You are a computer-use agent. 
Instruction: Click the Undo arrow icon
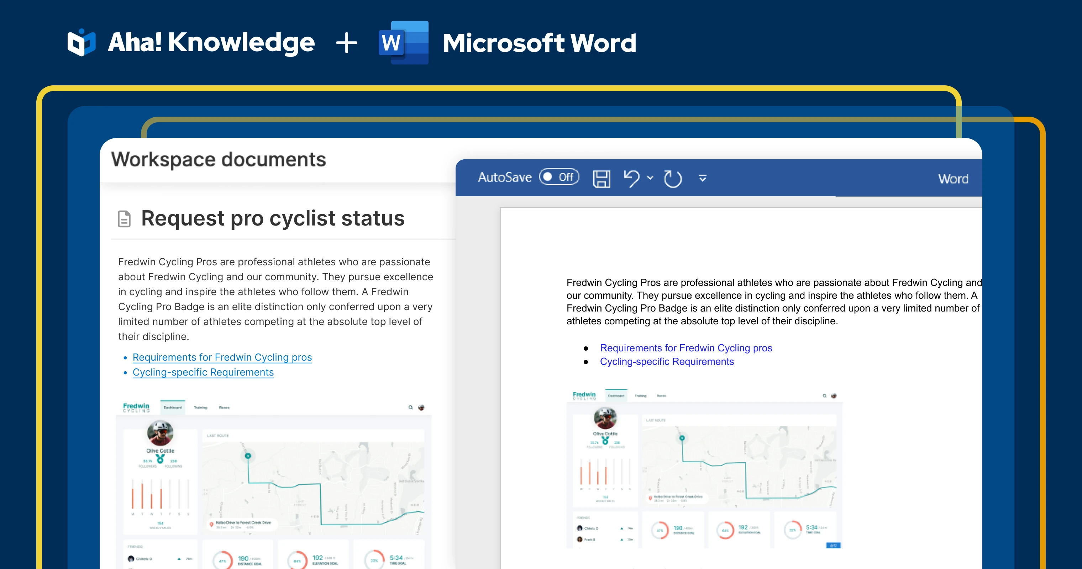631,178
